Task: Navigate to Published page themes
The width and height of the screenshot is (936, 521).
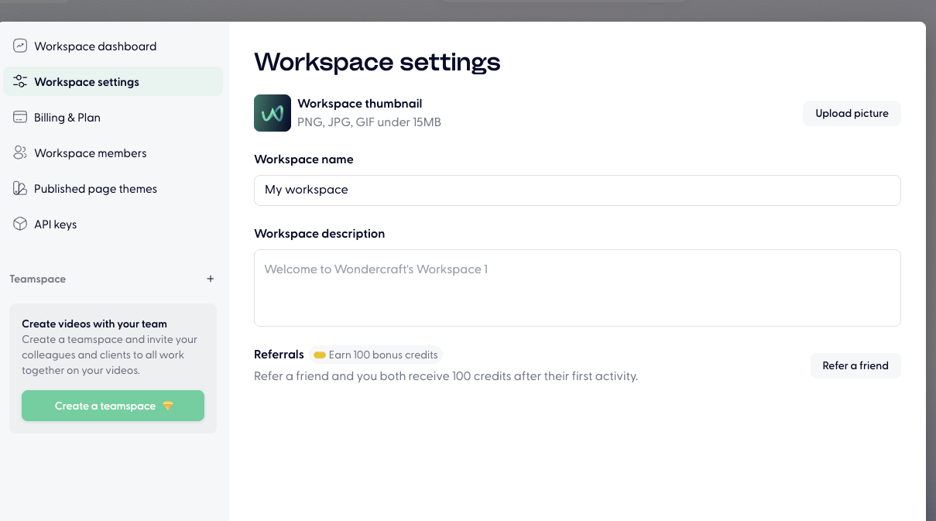Action: [x=95, y=189]
